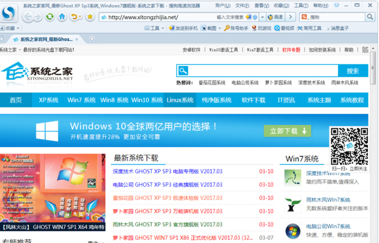Go forward with the forward arrow
The height and width of the screenshot is (243, 379).
click(37, 17)
